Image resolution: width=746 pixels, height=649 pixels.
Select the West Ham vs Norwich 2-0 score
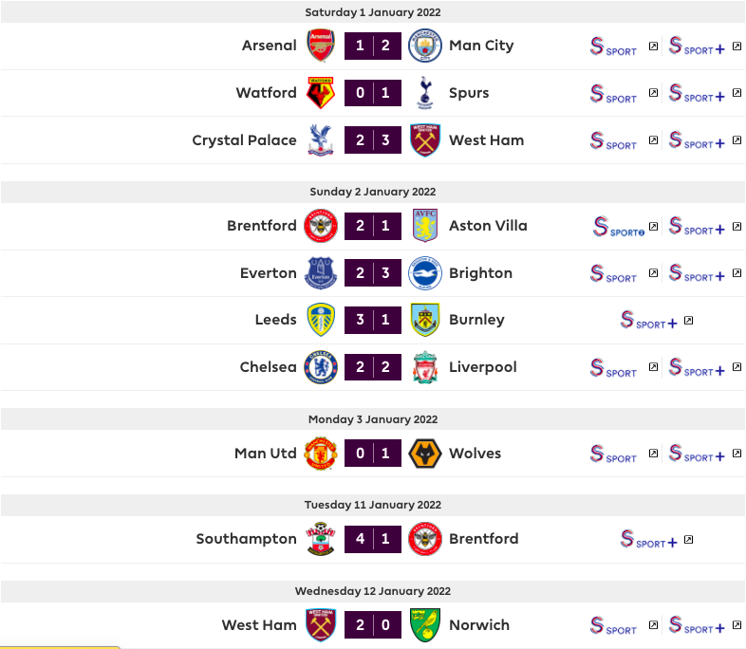373,624
